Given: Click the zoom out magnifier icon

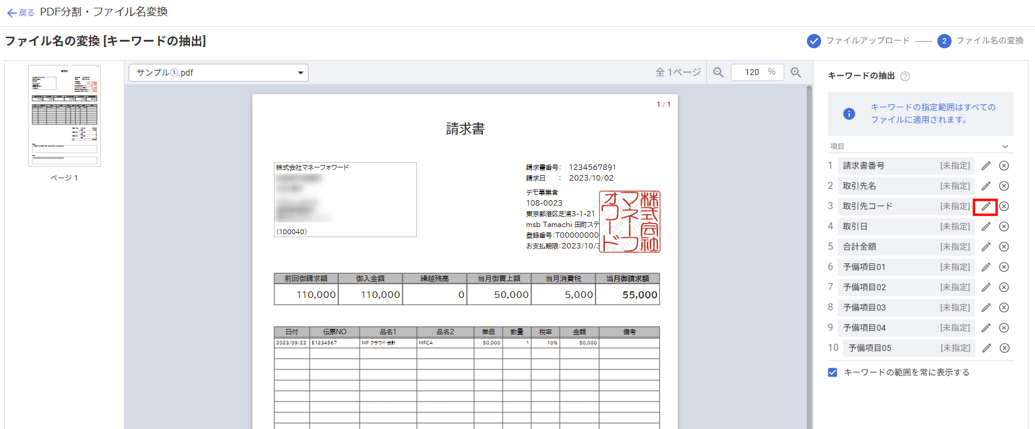Looking at the screenshot, I should click(718, 72).
